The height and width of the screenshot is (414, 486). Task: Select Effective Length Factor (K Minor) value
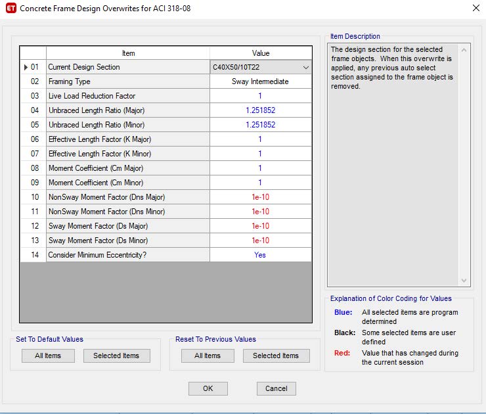point(260,154)
